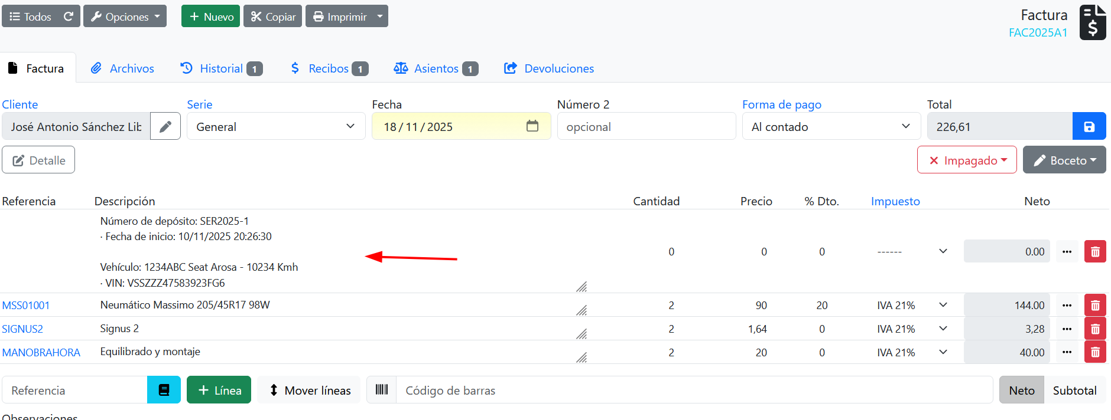1111x420 pixels.
Task: Click the pencil icon to edit the client
Action: [x=165, y=127]
